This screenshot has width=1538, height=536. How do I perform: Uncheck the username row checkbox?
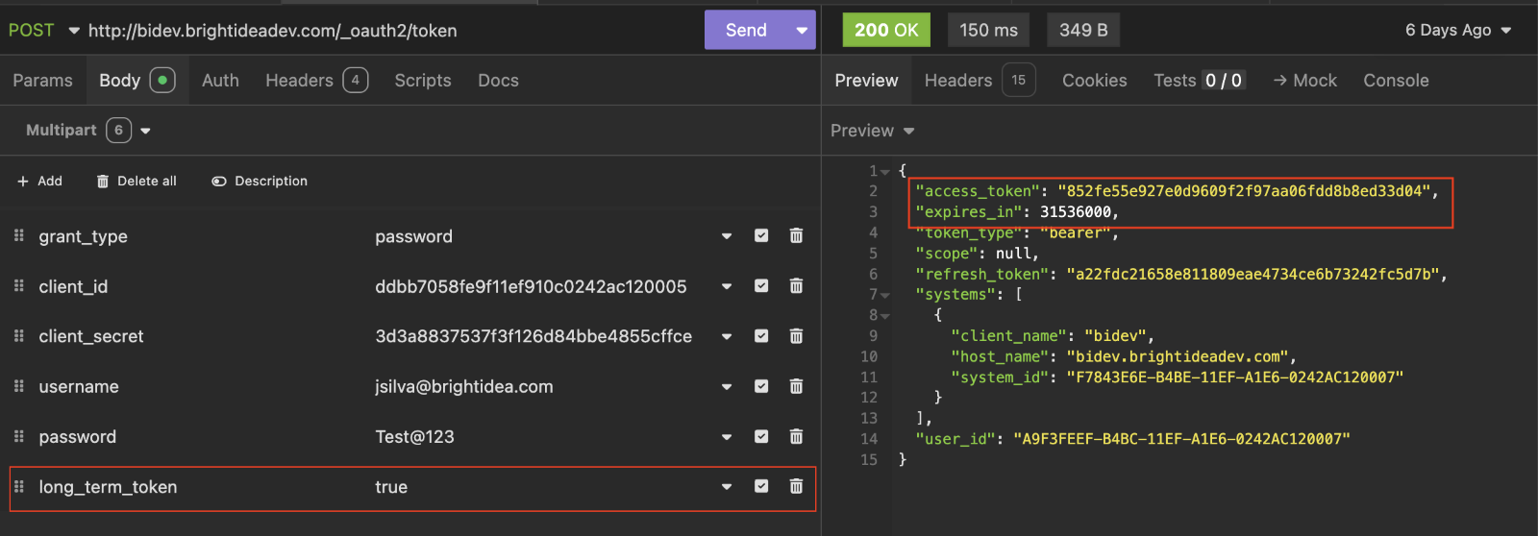click(x=761, y=386)
